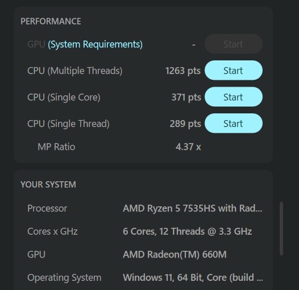Click the 6 Cores, 12 Threads entry
Image resolution: width=299 pixels, height=290 pixels.
point(187,231)
